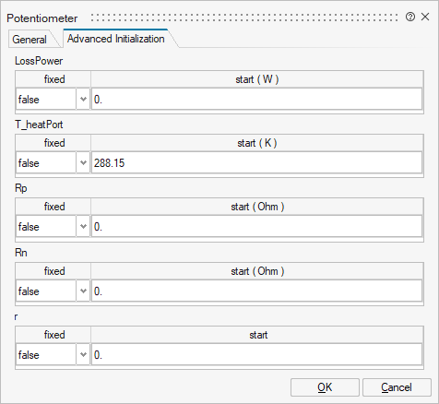This screenshot has height=404, width=439.
Task: Click the Rp start (Ohm) input field
Action: [256, 226]
